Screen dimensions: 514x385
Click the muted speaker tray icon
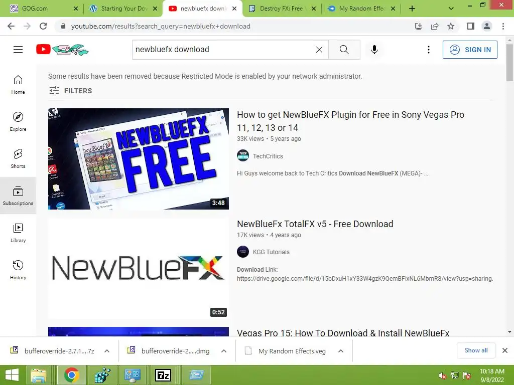443,375
